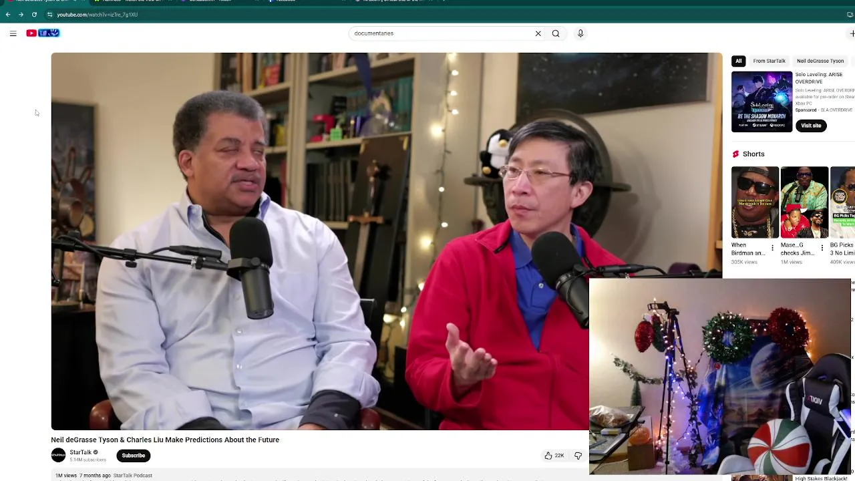Open the YouTube hamburger guide menu
The width and height of the screenshot is (855, 481).
[x=13, y=33]
